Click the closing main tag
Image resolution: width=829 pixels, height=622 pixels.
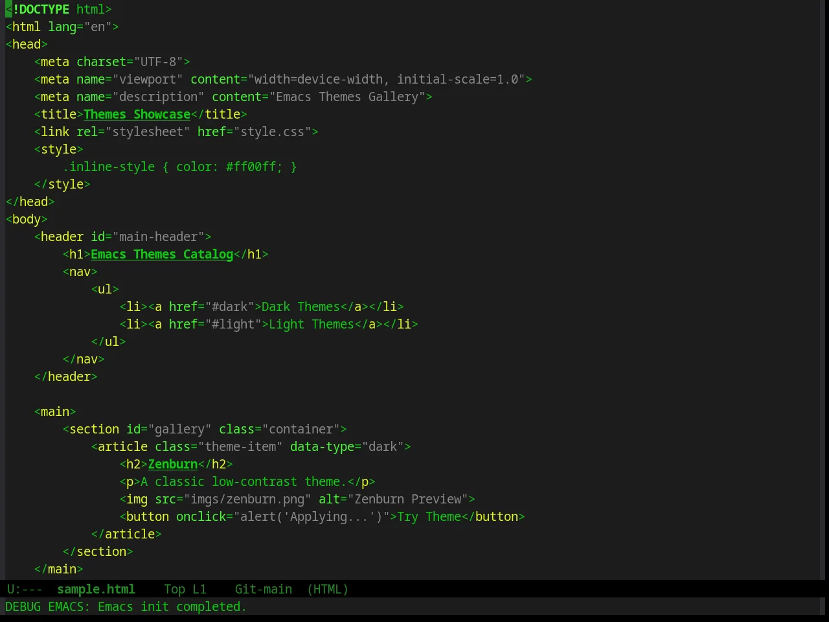pyautogui.click(x=58, y=569)
